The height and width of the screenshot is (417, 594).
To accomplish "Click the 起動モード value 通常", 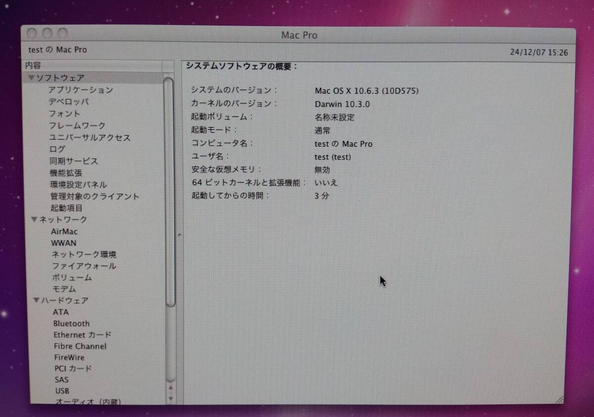I will 323,130.
